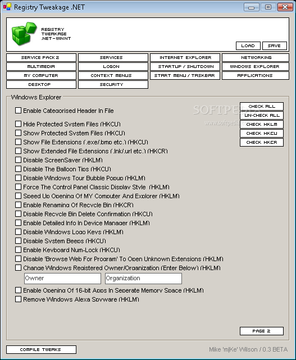Check Show Protected System Files (HKCU)
Image resolution: width=296 pixels, height=360 pixels.
click(x=18, y=133)
